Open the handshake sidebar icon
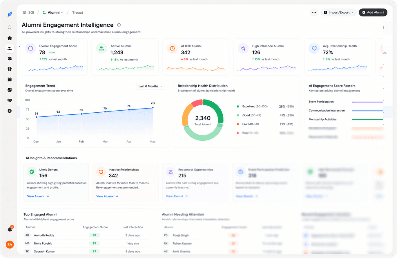The height and width of the screenshot is (258, 397). 10,100
